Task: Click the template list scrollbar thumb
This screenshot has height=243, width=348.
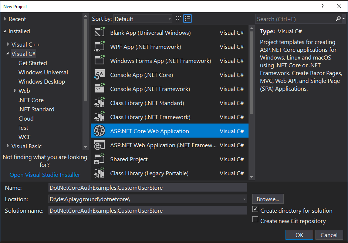Action: coord(251,72)
